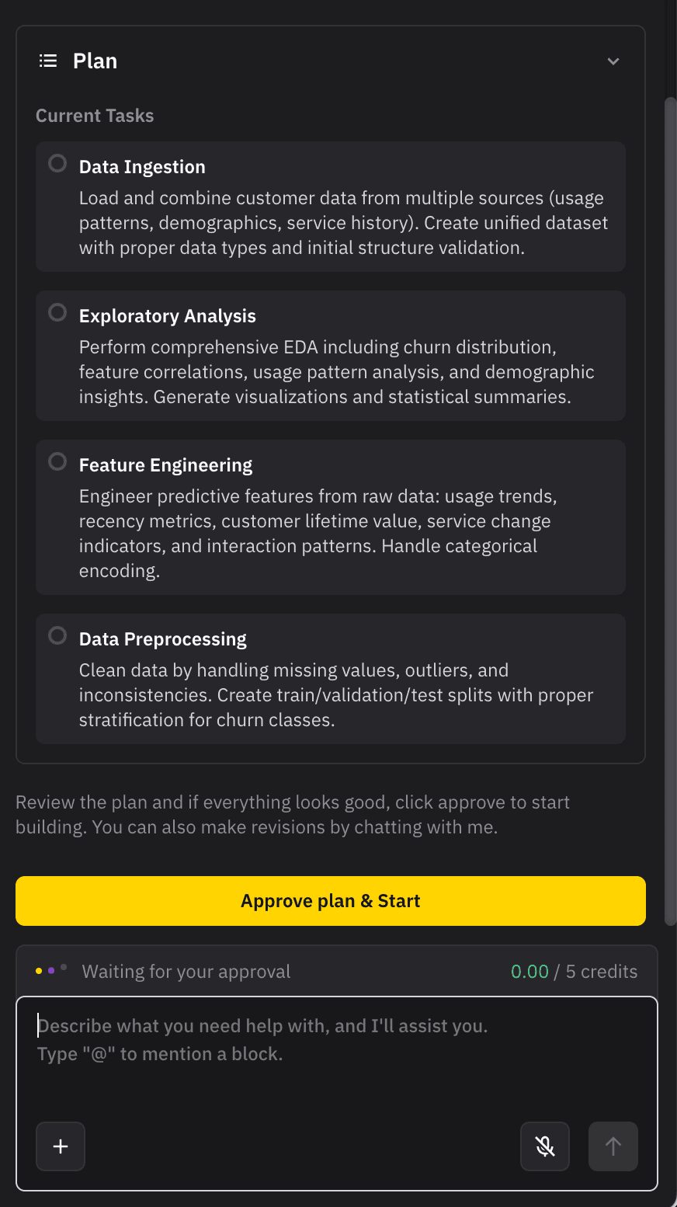Collapse the Plan panel with its chevron
Viewport: 677px width, 1207px height.
[613, 61]
